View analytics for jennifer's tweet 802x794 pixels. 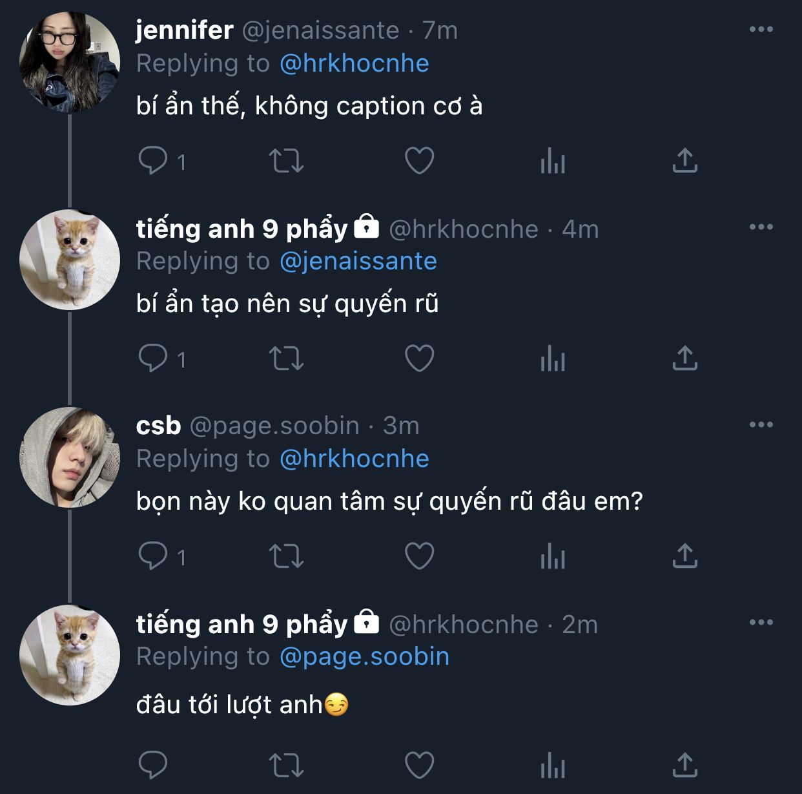coord(553,161)
